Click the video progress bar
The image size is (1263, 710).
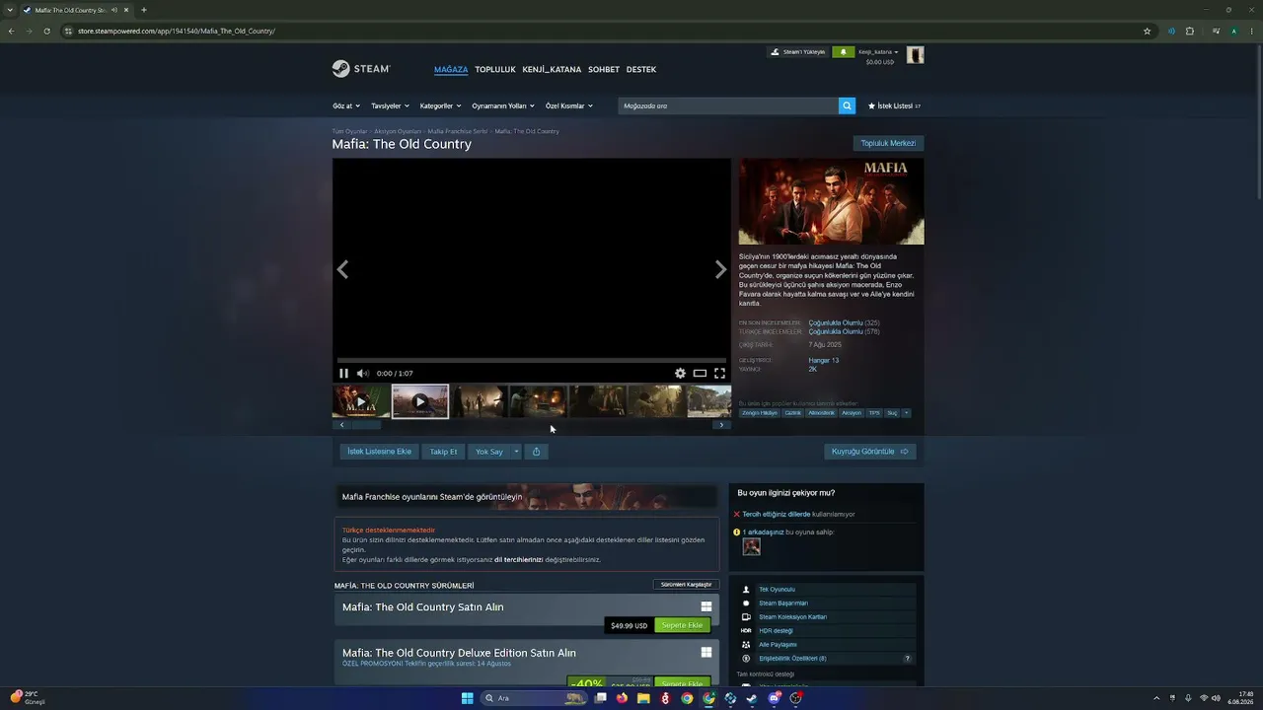532,361
